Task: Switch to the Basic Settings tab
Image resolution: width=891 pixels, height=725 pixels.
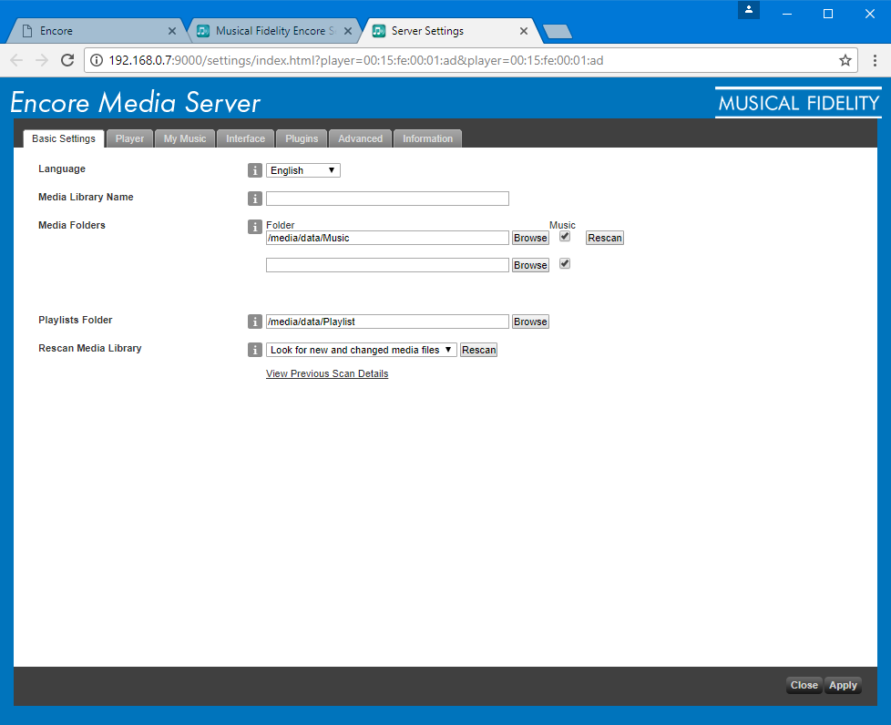Action: [x=64, y=138]
